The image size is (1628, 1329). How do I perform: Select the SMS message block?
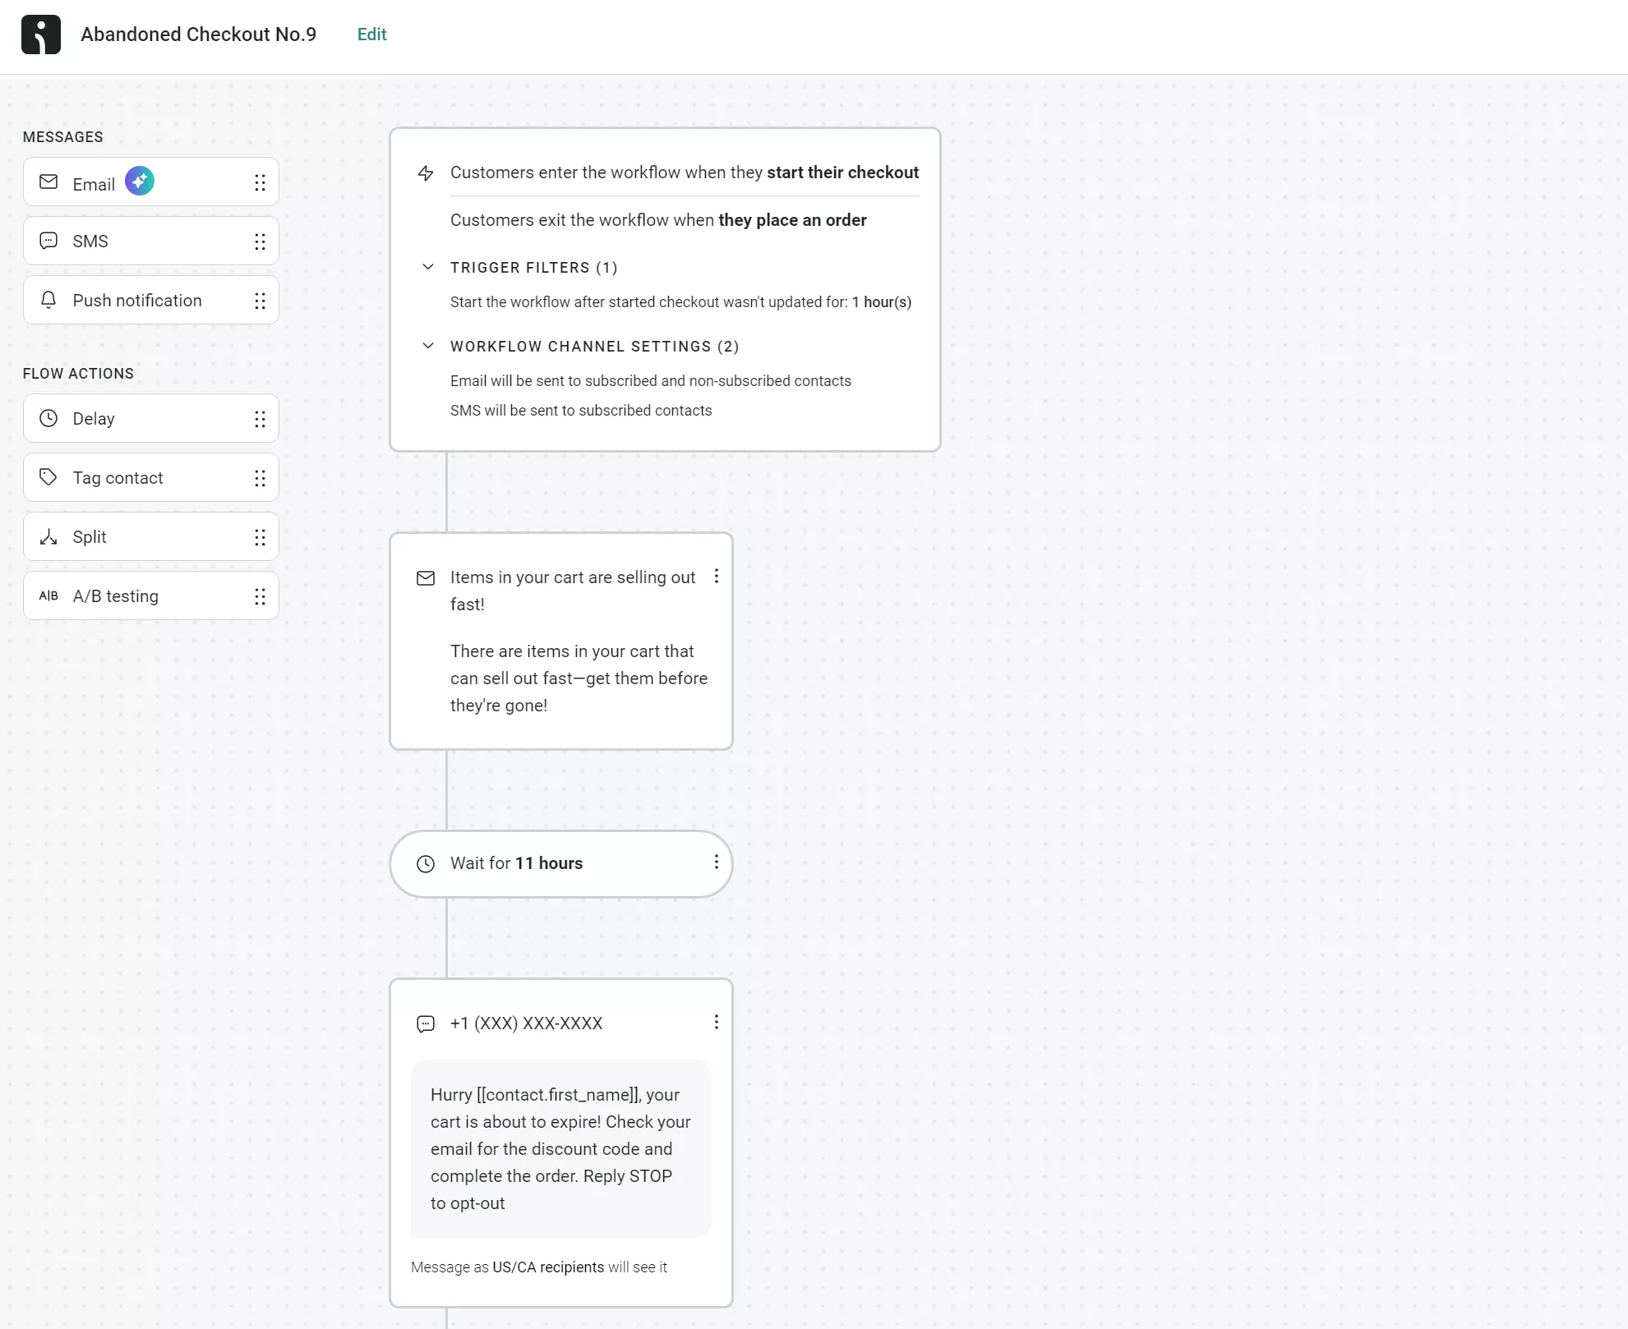[x=151, y=241]
